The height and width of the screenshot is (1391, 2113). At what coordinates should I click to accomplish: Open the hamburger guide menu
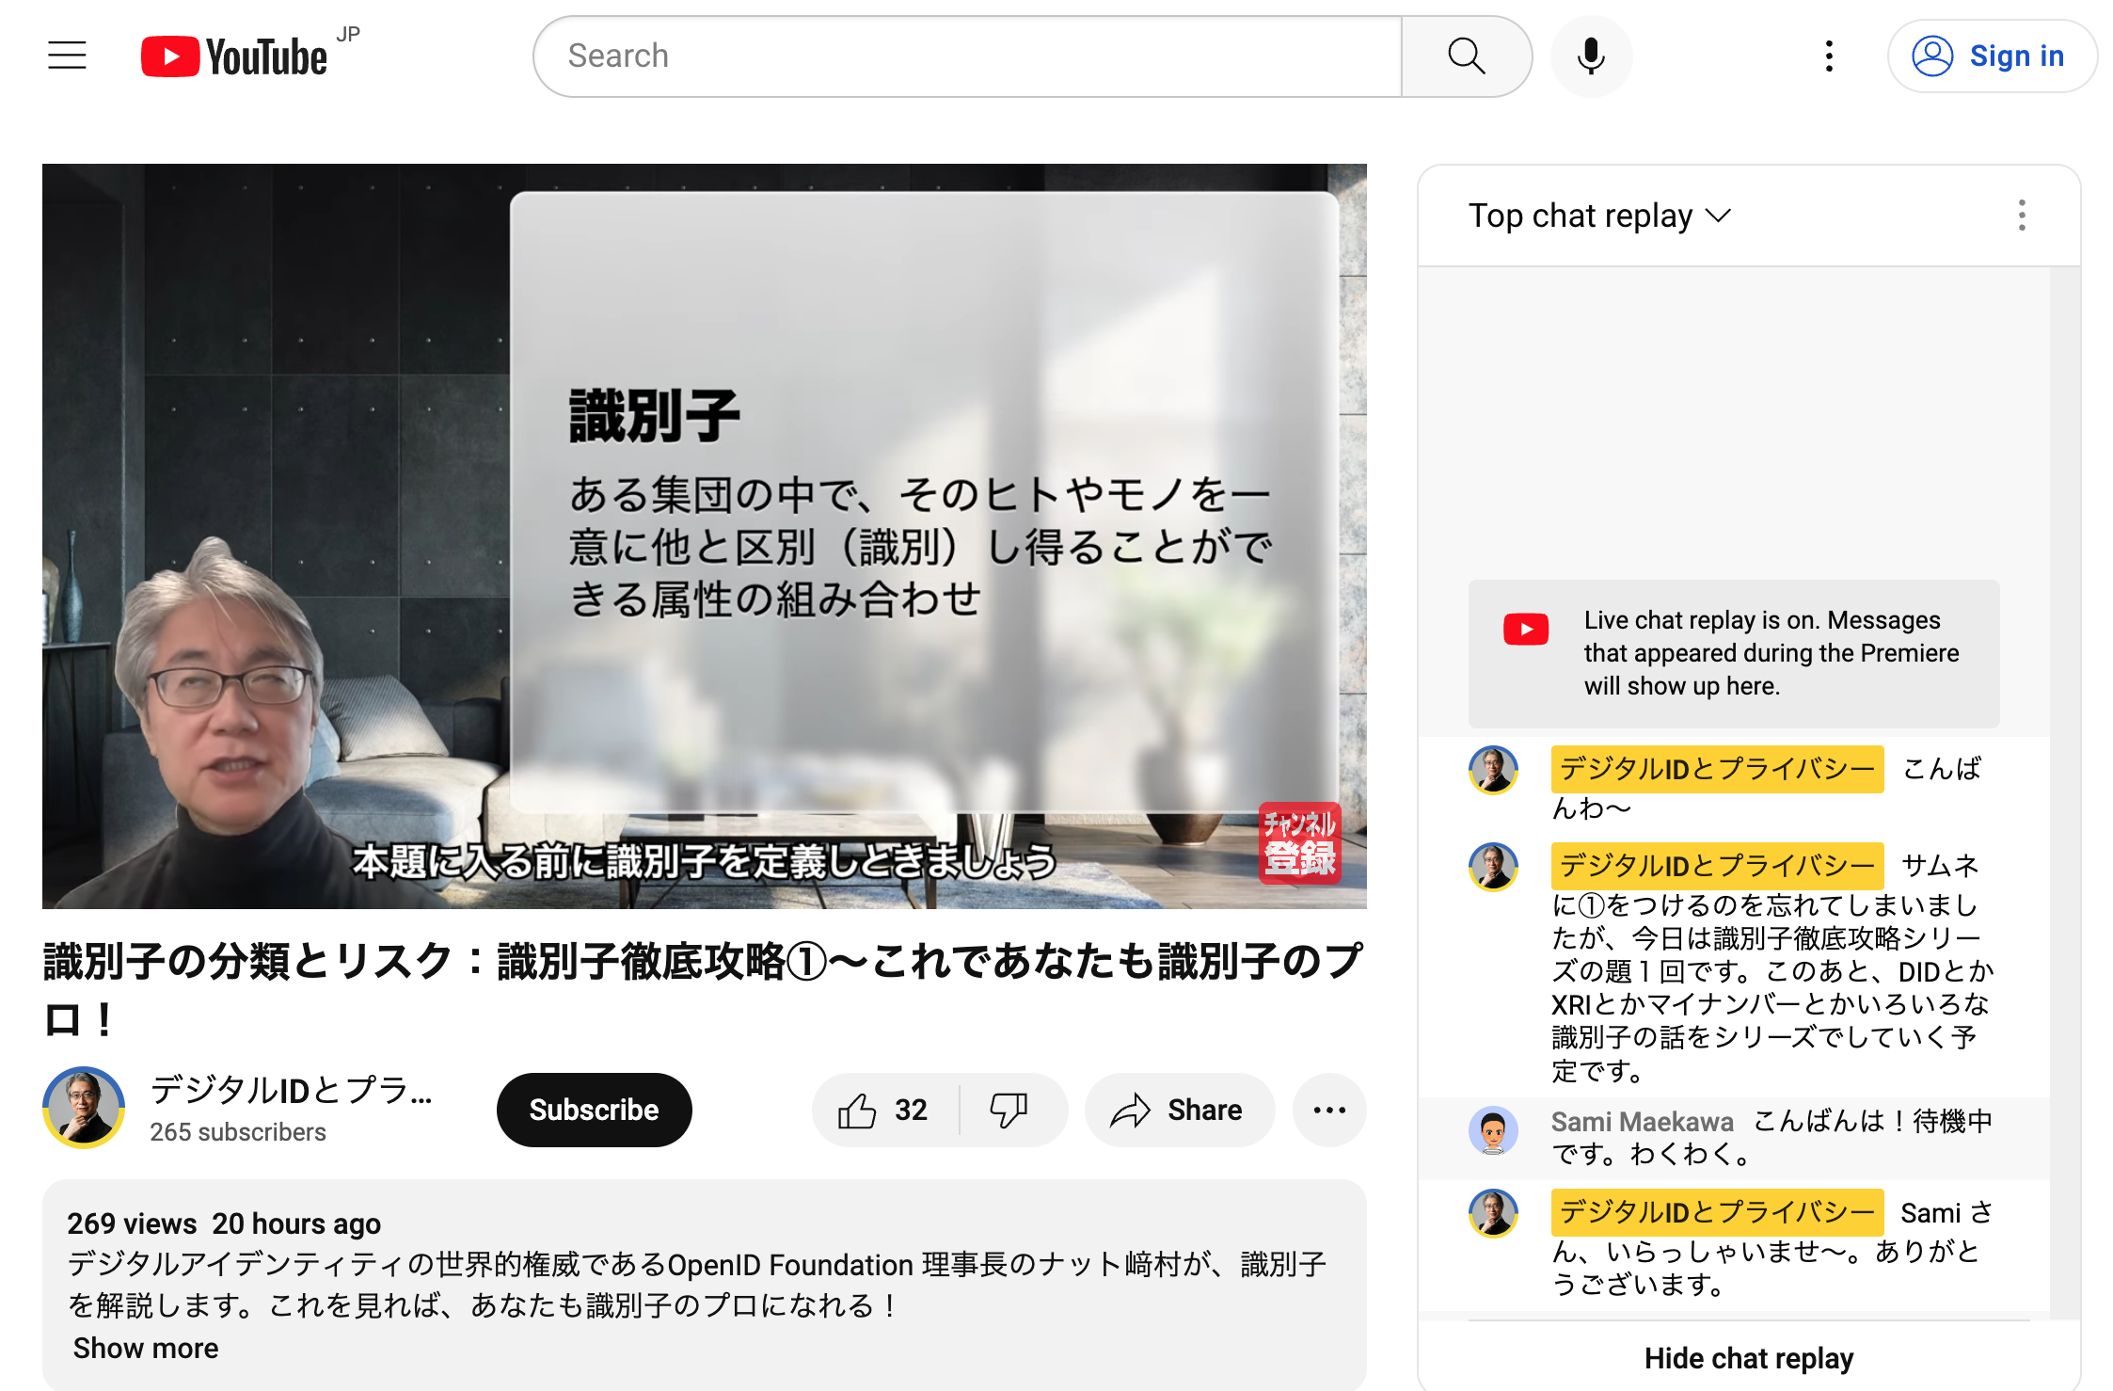[67, 56]
